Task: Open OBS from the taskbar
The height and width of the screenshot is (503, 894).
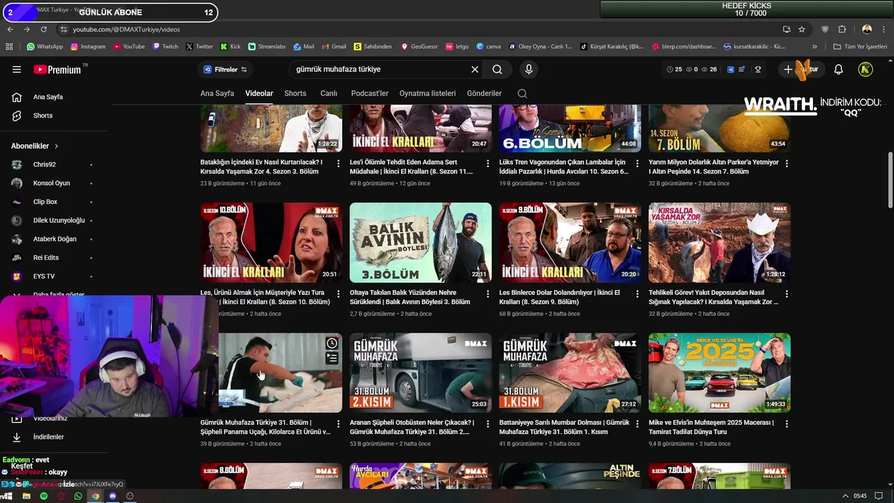Action: pyautogui.click(x=129, y=496)
